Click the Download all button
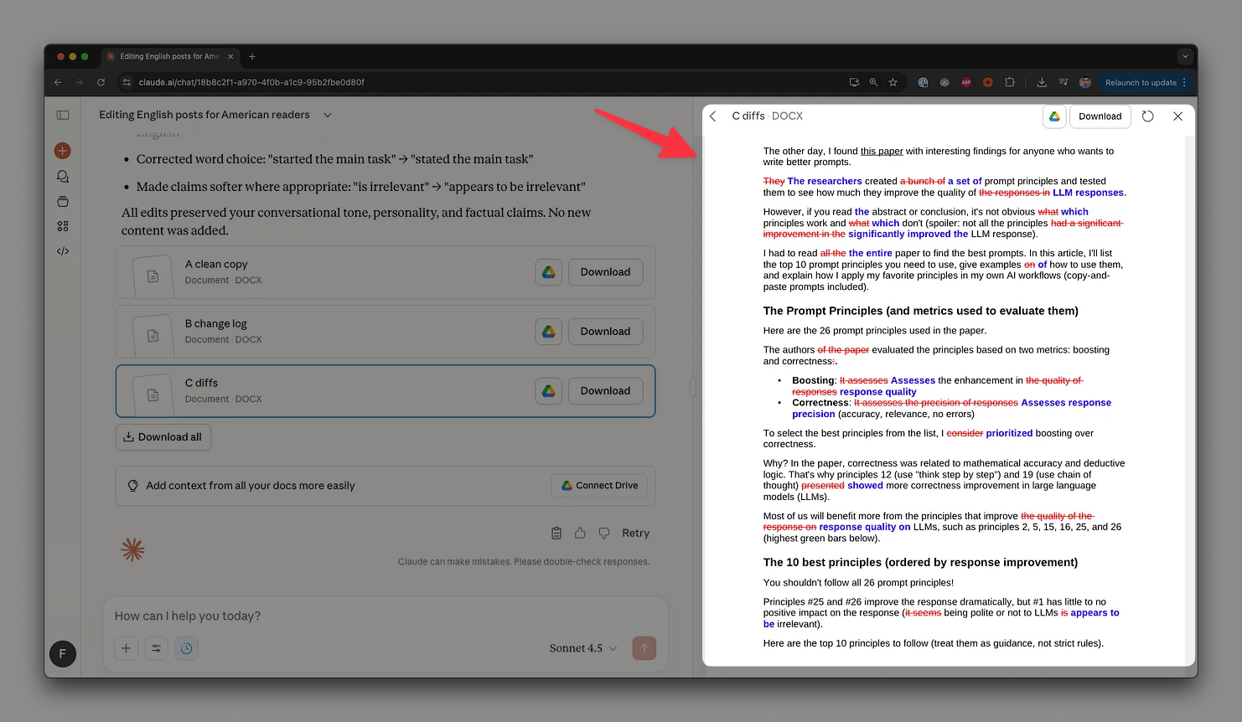Image resolution: width=1242 pixels, height=722 pixels. (163, 437)
